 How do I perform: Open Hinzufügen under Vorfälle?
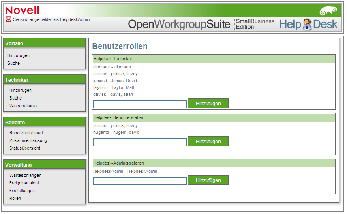(18, 55)
